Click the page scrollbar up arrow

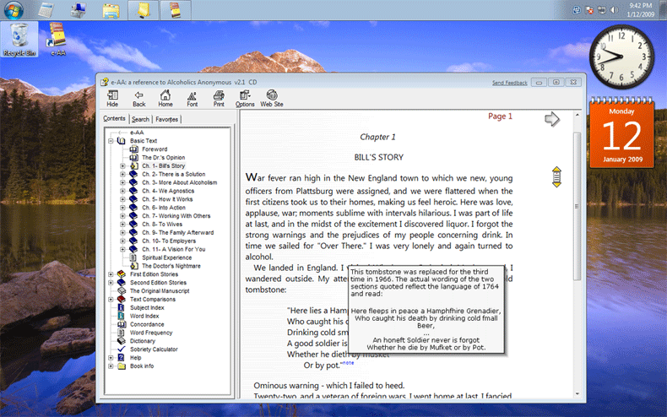578,115
